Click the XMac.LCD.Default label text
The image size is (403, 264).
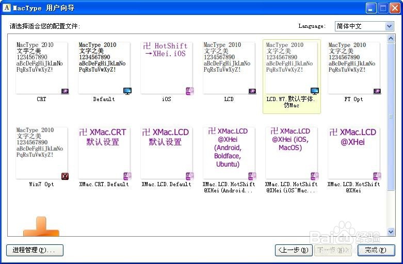coord(166,184)
